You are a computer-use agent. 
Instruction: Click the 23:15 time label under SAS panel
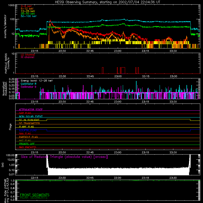(x=145, y=178)
